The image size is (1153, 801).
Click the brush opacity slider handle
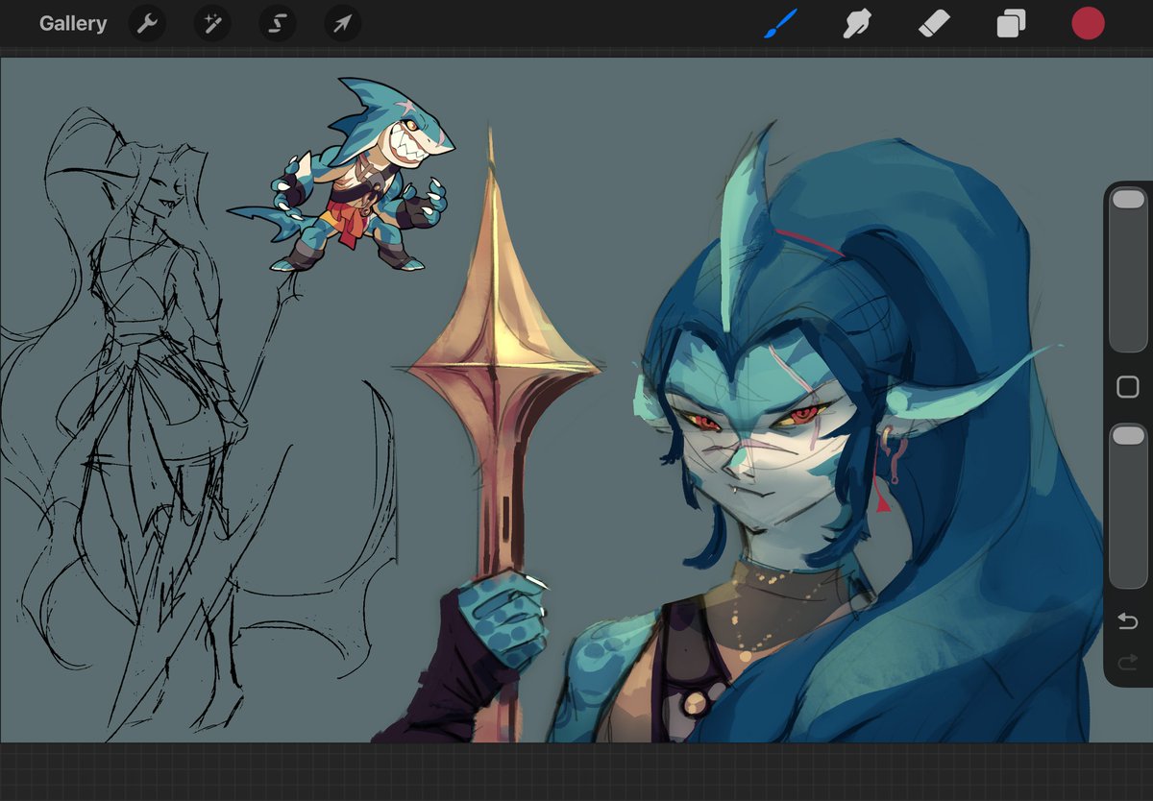(x=1128, y=436)
